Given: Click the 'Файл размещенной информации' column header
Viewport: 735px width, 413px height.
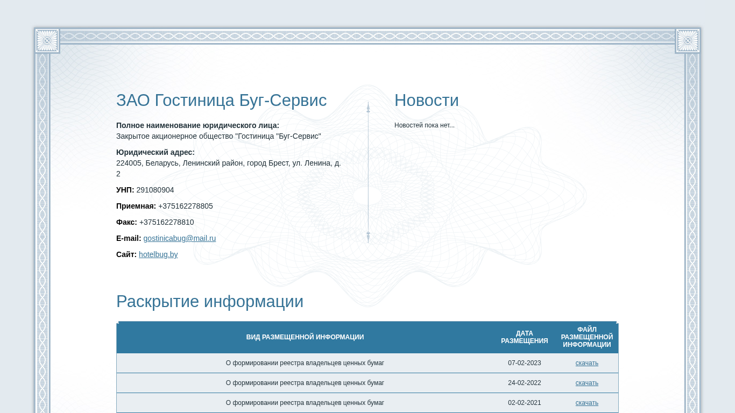Looking at the screenshot, I should point(586,337).
